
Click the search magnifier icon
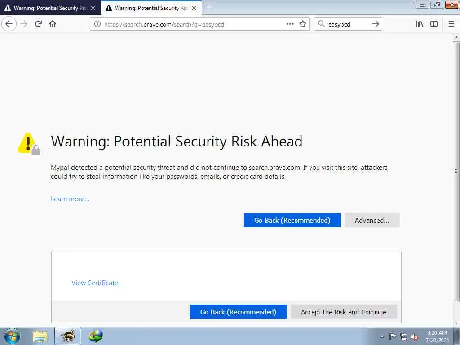pyautogui.click(x=322, y=24)
